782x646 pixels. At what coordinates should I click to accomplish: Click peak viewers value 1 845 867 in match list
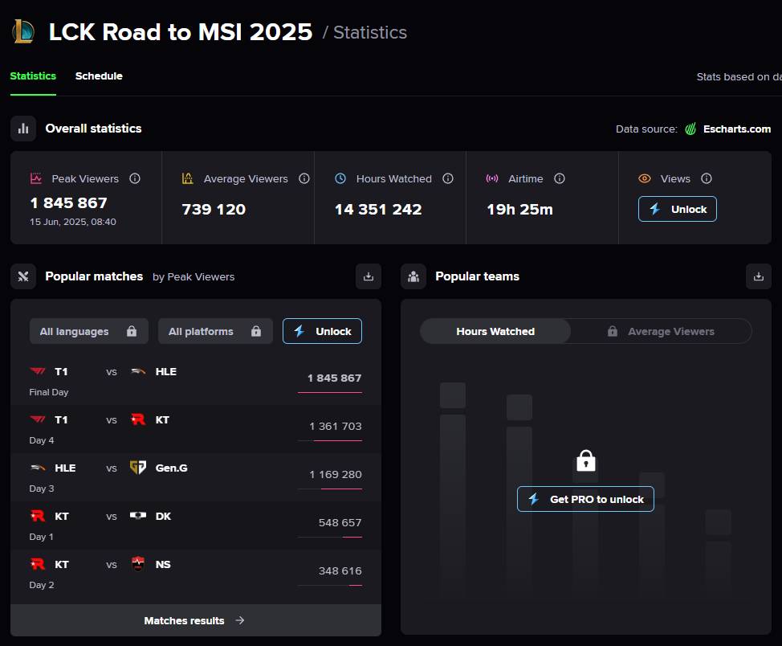[335, 378]
